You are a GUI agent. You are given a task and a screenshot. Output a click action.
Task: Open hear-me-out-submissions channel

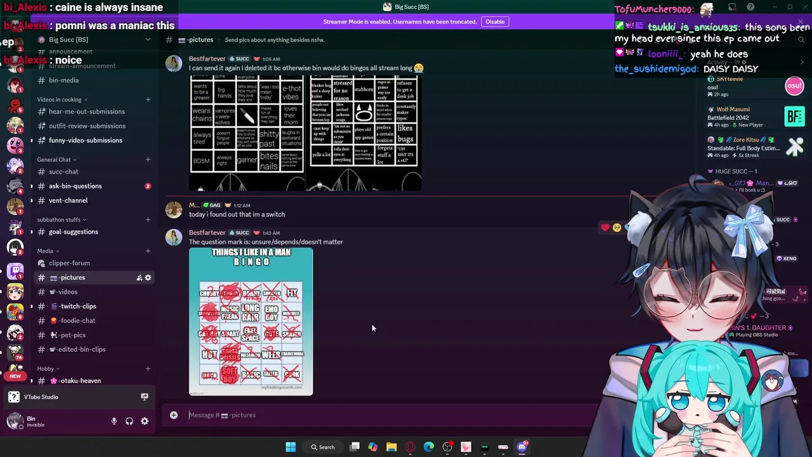point(94,112)
